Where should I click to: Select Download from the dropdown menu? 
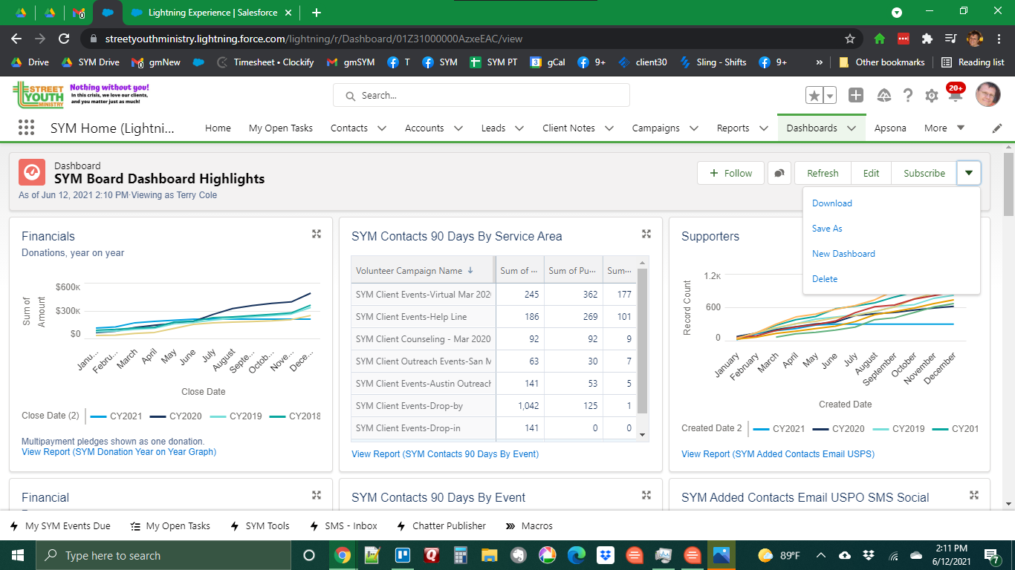832,203
